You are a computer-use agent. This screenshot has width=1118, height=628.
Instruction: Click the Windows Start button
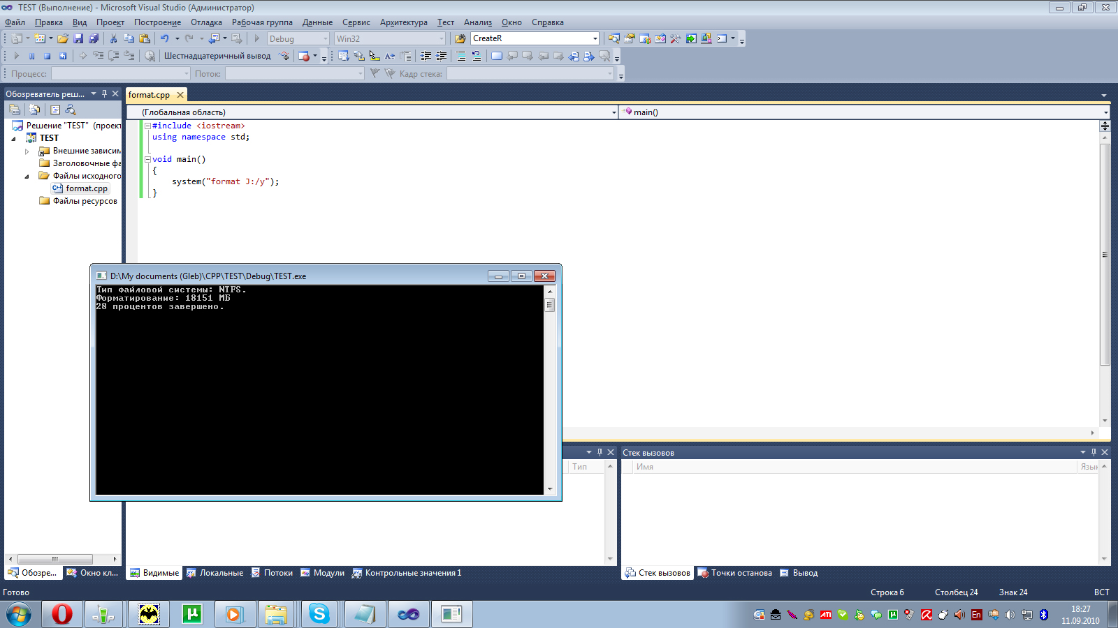click(19, 614)
